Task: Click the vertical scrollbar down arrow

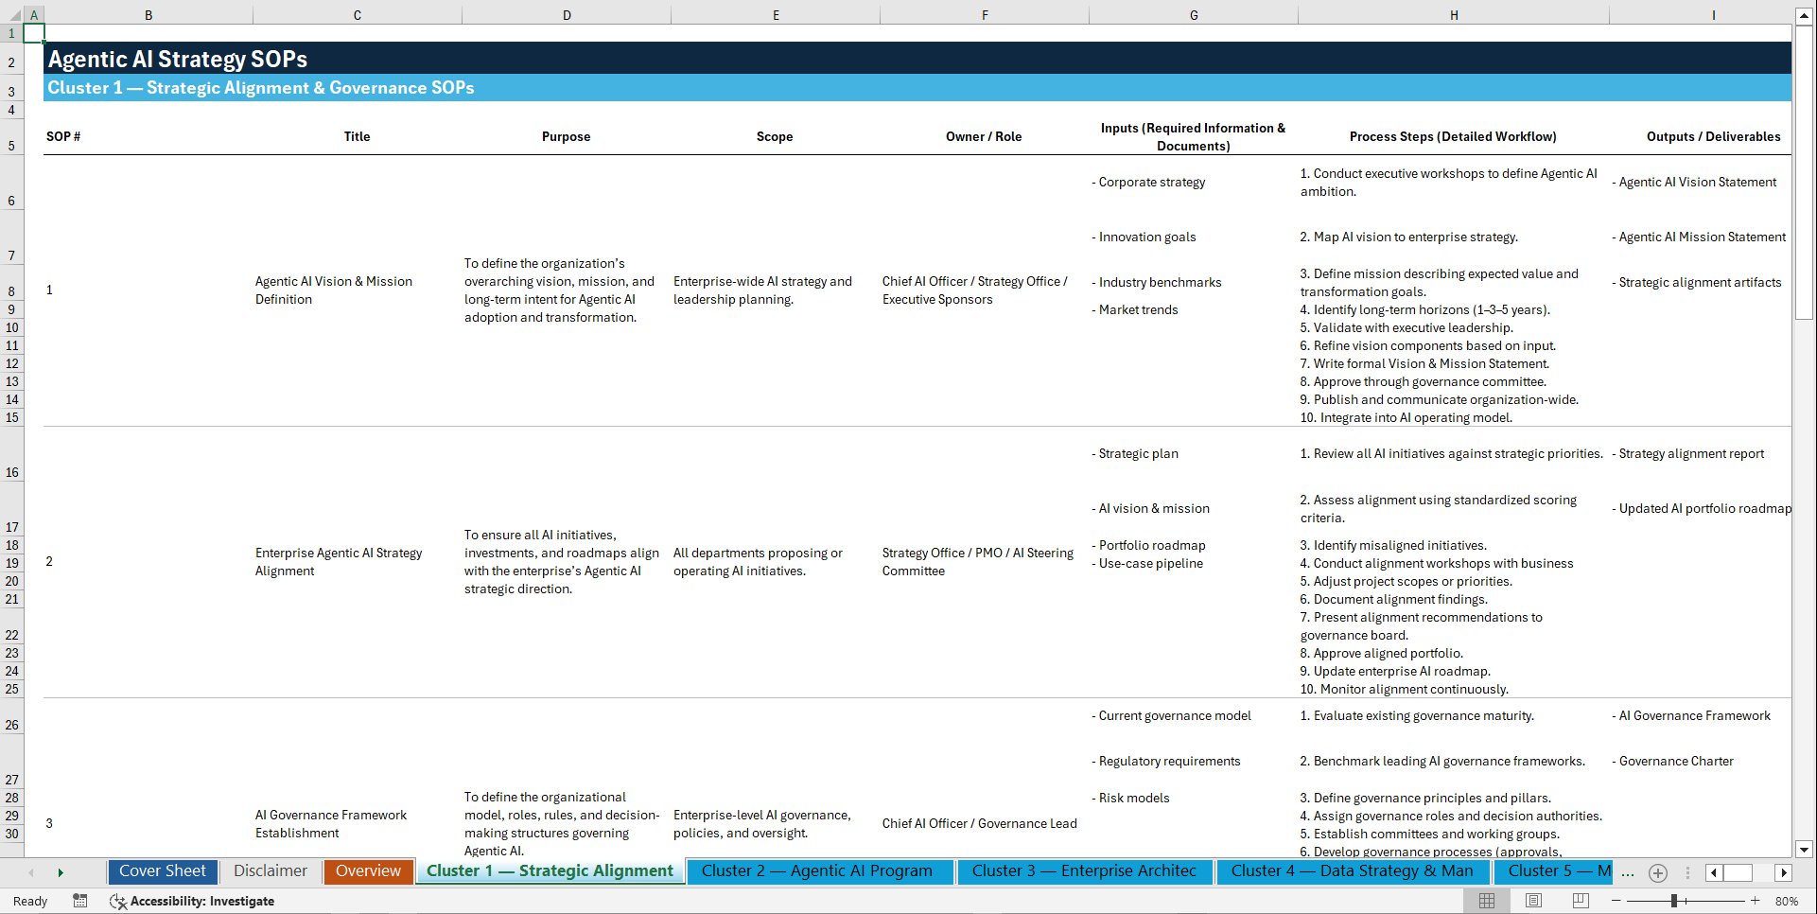Action: 1805,849
